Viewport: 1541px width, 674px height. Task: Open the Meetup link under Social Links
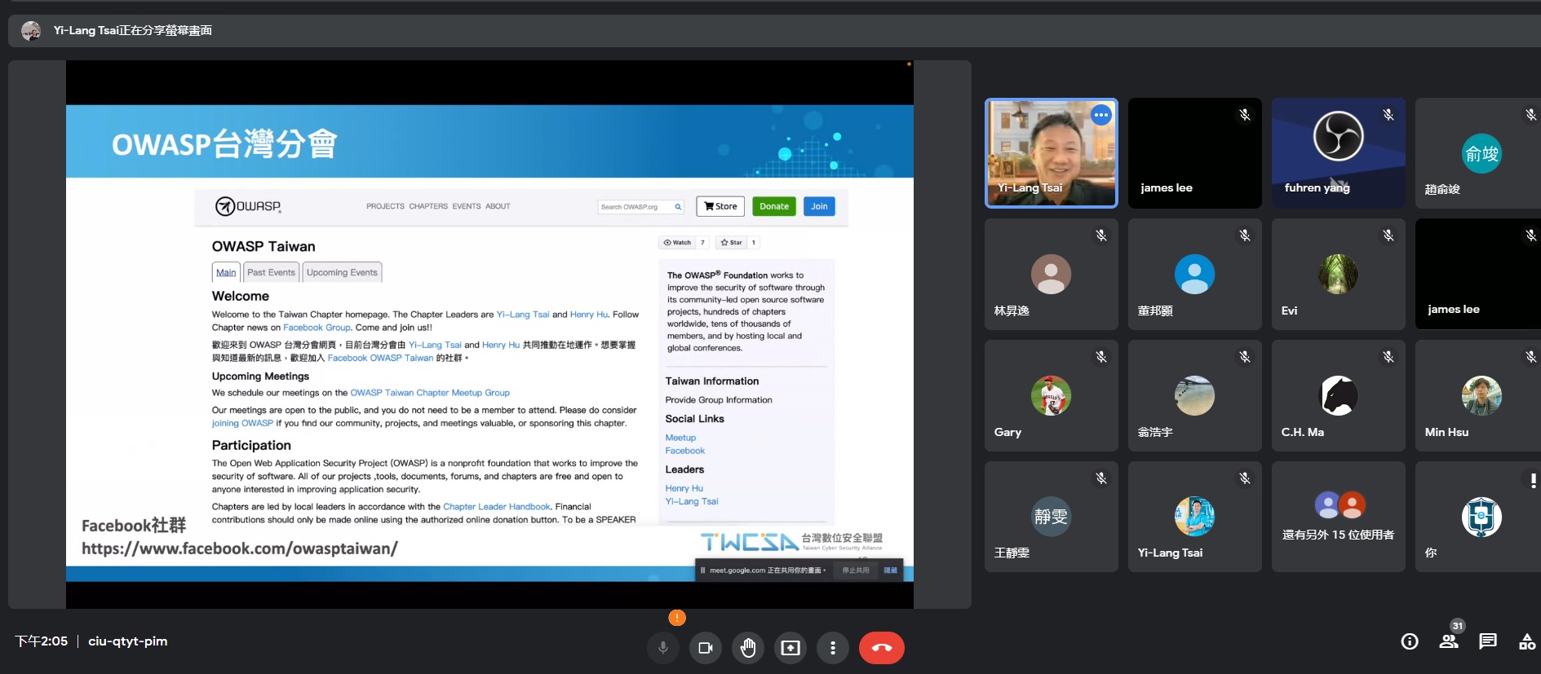tap(680, 438)
